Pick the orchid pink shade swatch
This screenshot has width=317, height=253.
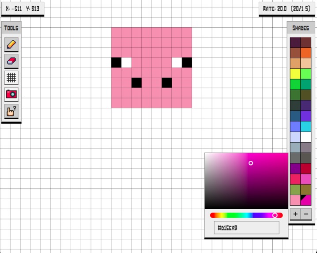pyautogui.click(x=306, y=179)
